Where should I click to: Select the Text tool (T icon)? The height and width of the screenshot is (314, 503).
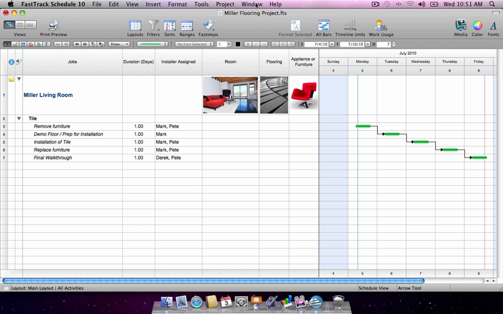point(47,44)
